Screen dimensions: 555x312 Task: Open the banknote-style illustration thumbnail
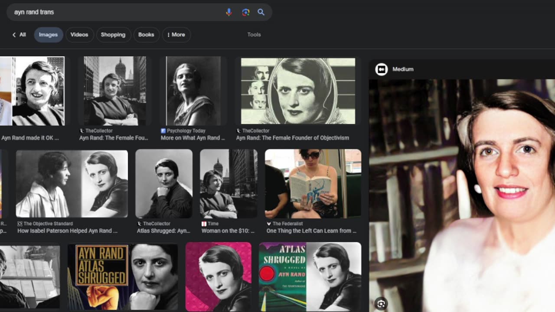[298, 91]
